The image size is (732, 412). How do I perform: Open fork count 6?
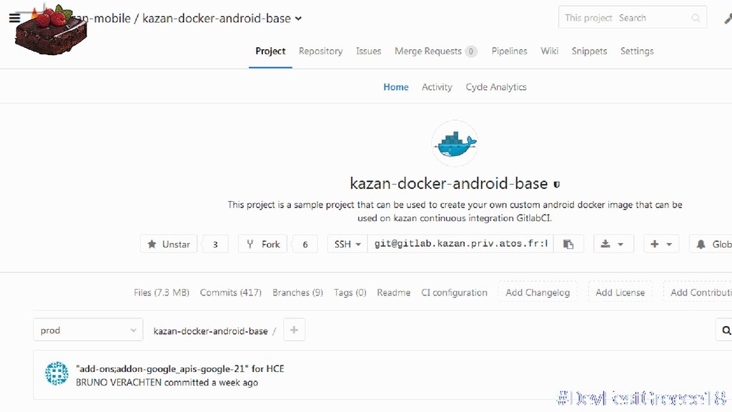tap(305, 244)
